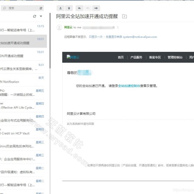This screenshot has width=194, height=194.
Task: Click the broken 阿里云 logo image
Action: pyautogui.click(x=73, y=57)
